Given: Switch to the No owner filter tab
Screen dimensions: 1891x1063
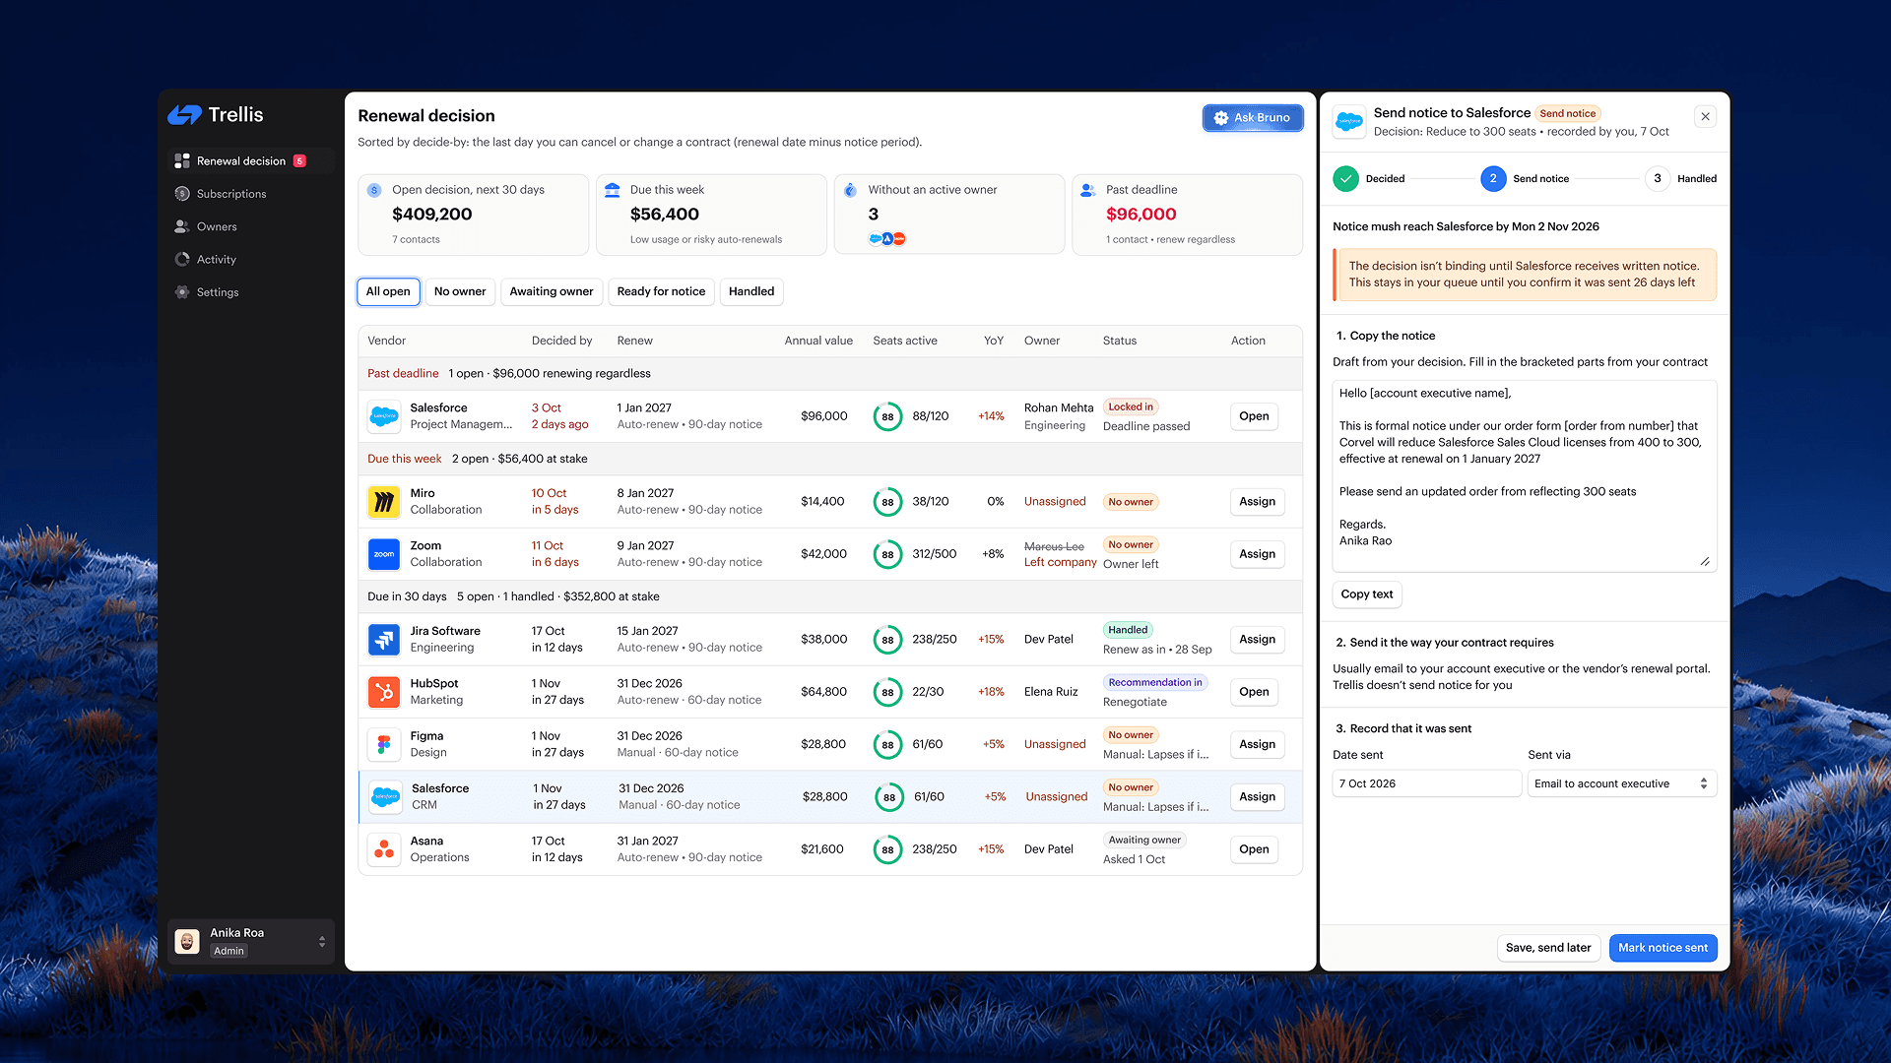Looking at the screenshot, I should pyautogui.click(x=460, y=291).
